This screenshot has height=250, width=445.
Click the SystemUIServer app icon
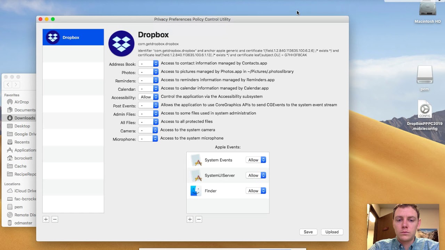196,175
